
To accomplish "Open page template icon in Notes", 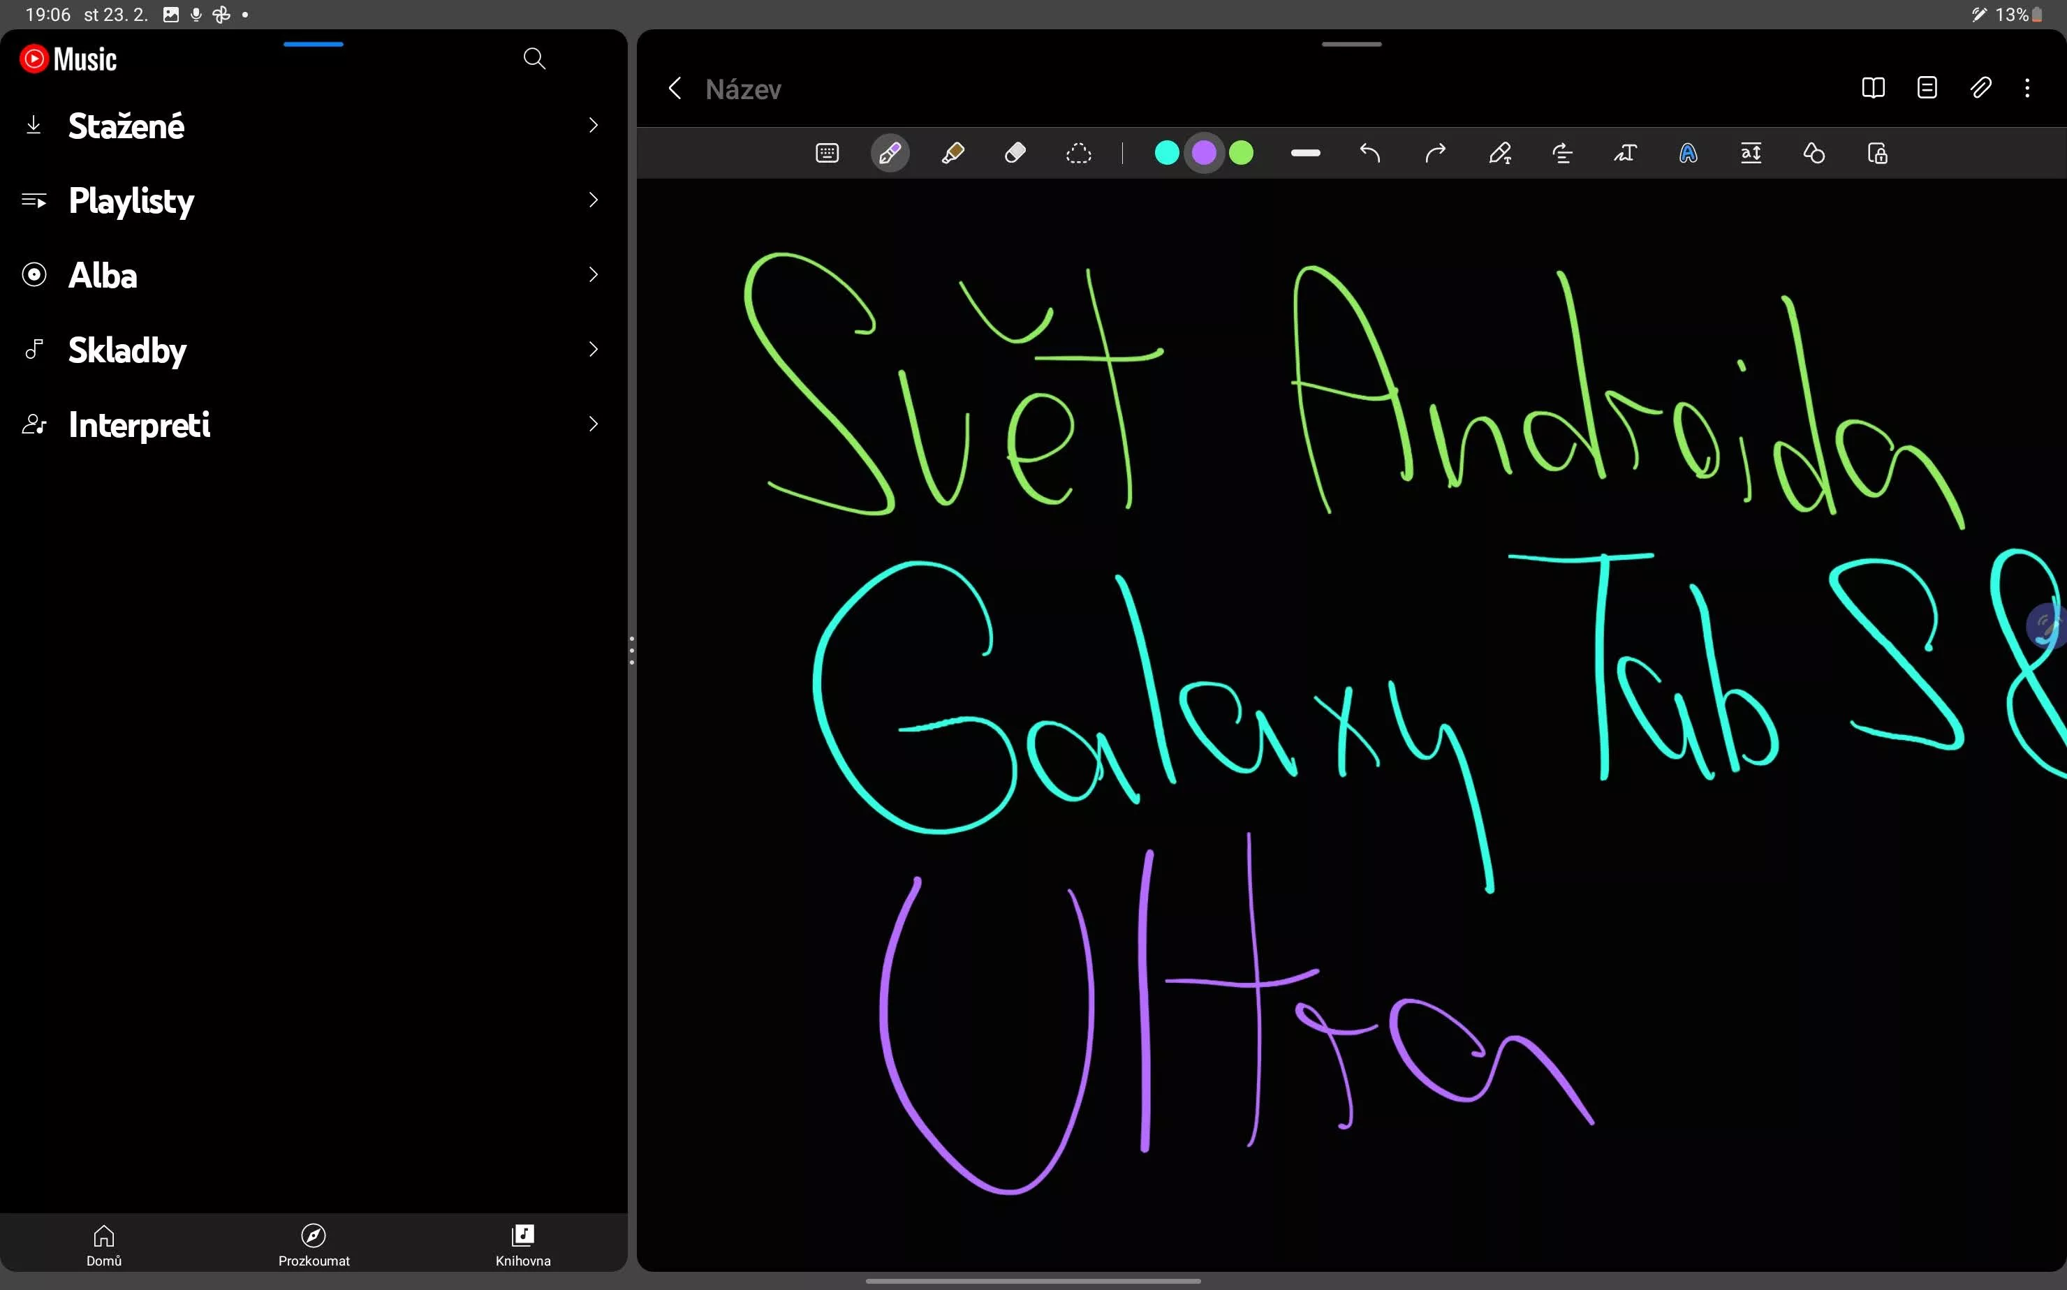I will point(1927,88).
